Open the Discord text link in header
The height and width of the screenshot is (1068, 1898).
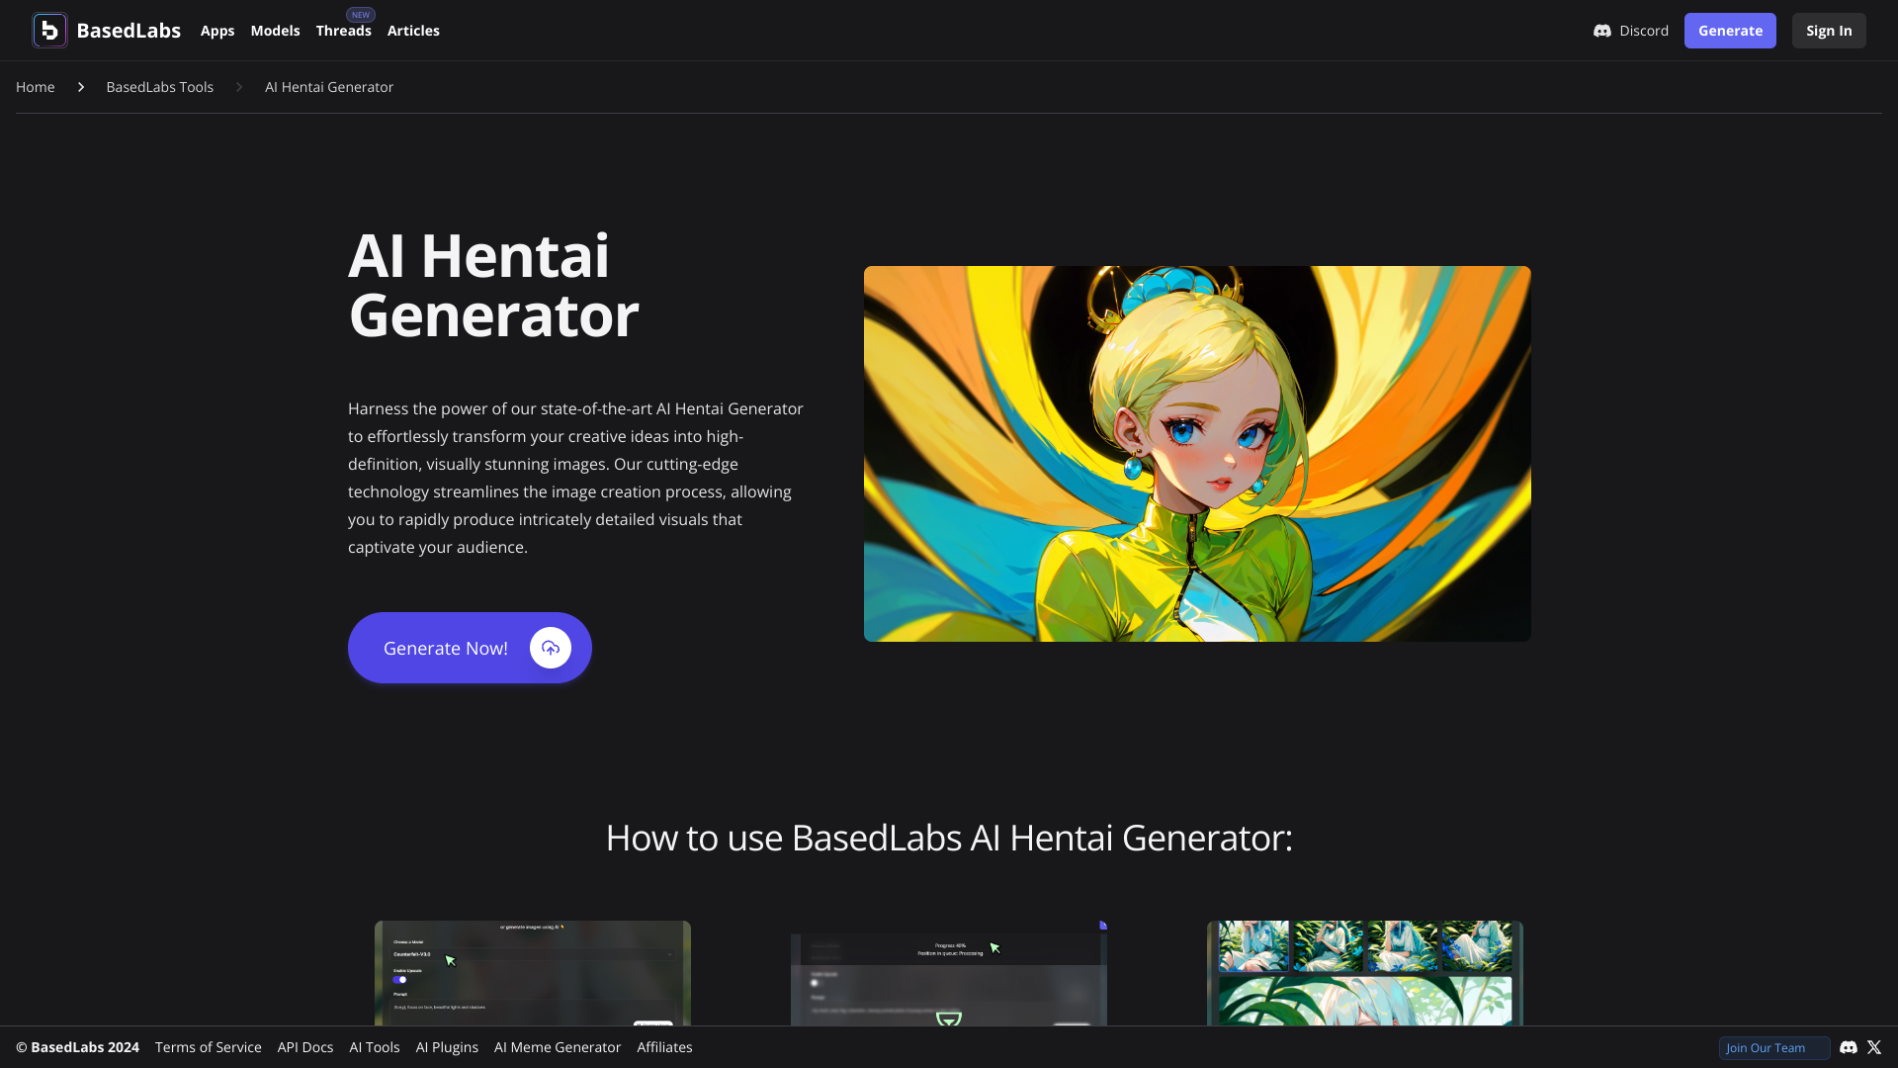(1644, 31)
